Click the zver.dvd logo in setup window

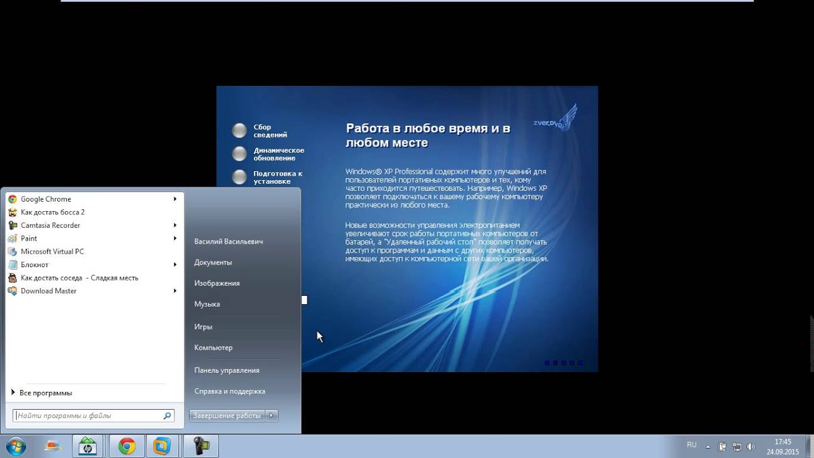tap(555, 118)
